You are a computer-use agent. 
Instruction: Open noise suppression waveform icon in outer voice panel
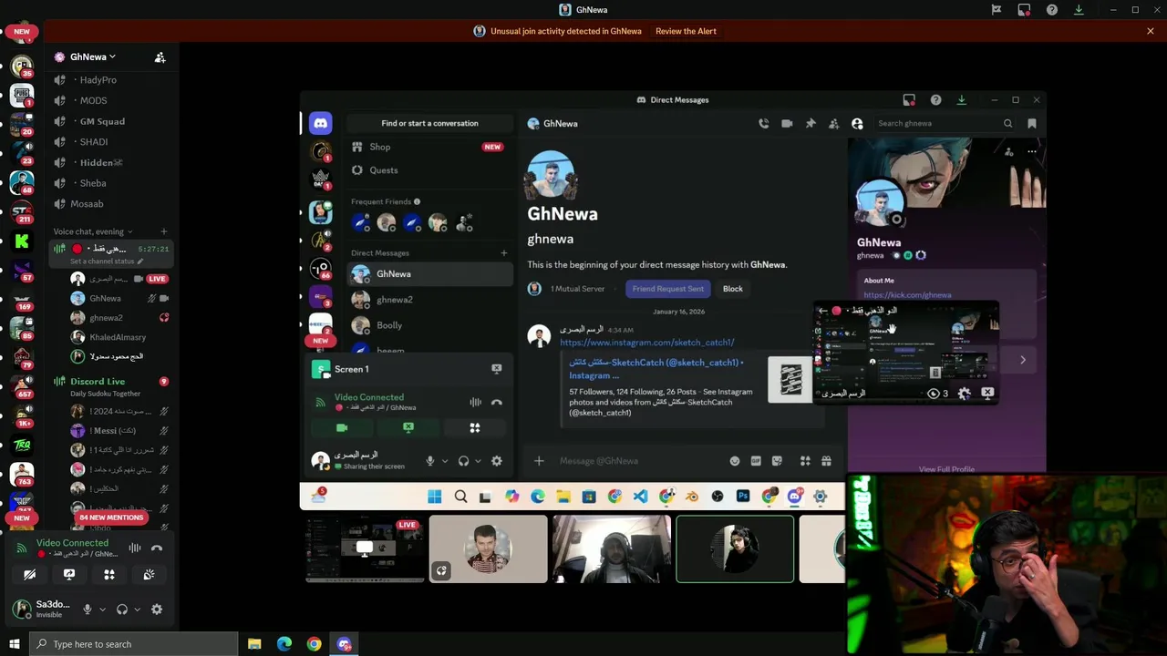(x=135, y=548)
